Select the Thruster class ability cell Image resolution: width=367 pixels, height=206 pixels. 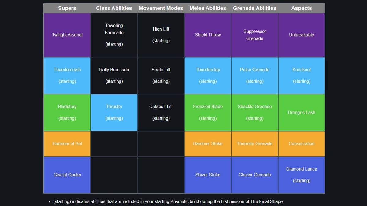click(x=114, y=112)
